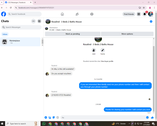The image size is (157, 126).
Task: Click the Search Facebook field
Action: click(24, 14)
